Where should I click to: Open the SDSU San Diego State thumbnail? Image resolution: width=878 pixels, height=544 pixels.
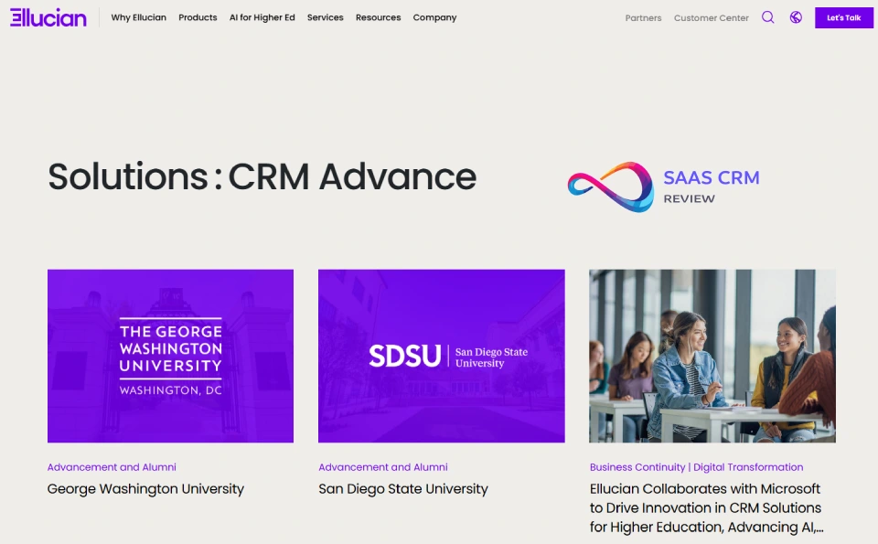point(441,356)
